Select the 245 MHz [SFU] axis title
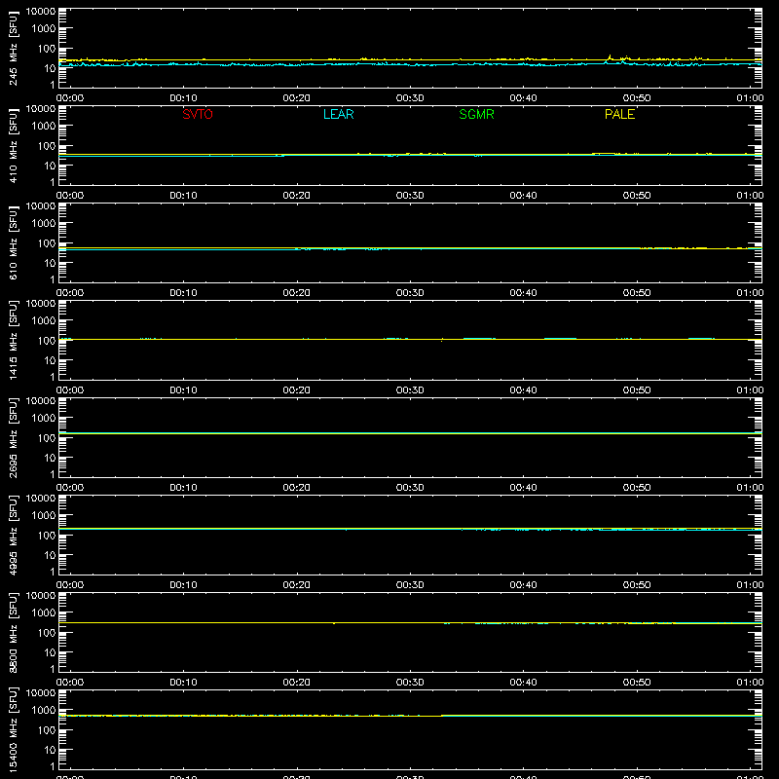Viewport: 779px width, 779px height. [x=14, y=48]
